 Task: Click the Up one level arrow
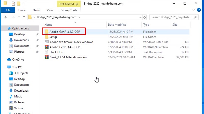click(24, 17)
